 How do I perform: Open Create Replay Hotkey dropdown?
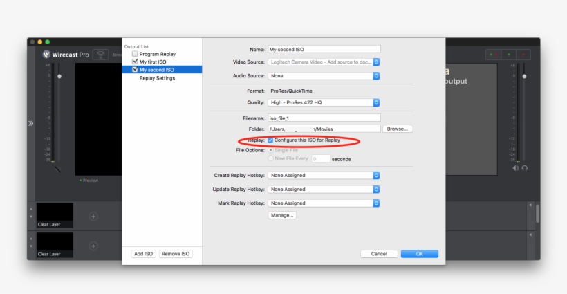[x=324, y=176]
